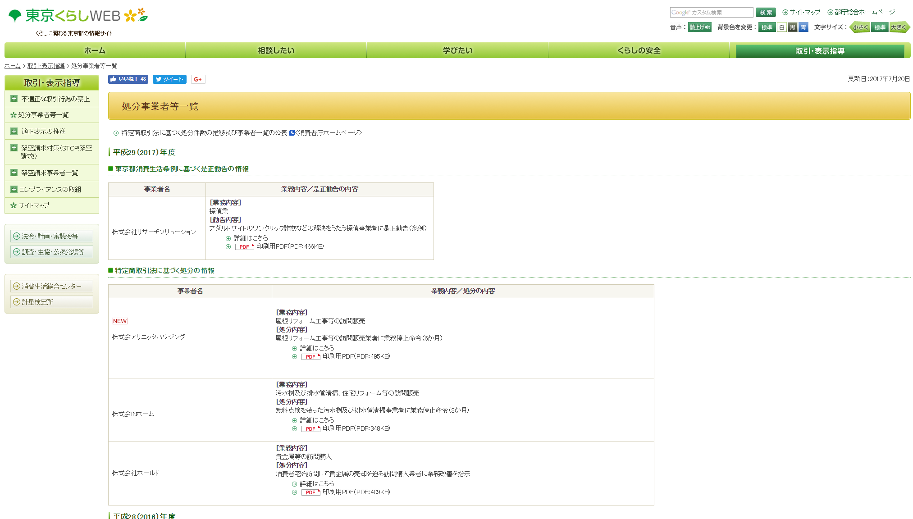Switch background color to 標準
This screenshot has width=913, height=519.
[767, 27]
